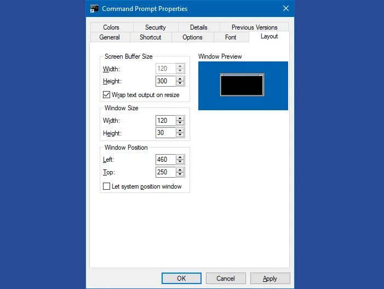Click the Window Size Height field
Screen dimensions: 384x289
tap(166, 133)
